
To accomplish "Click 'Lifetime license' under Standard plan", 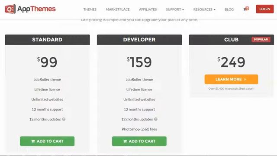I will click(47, 90).
